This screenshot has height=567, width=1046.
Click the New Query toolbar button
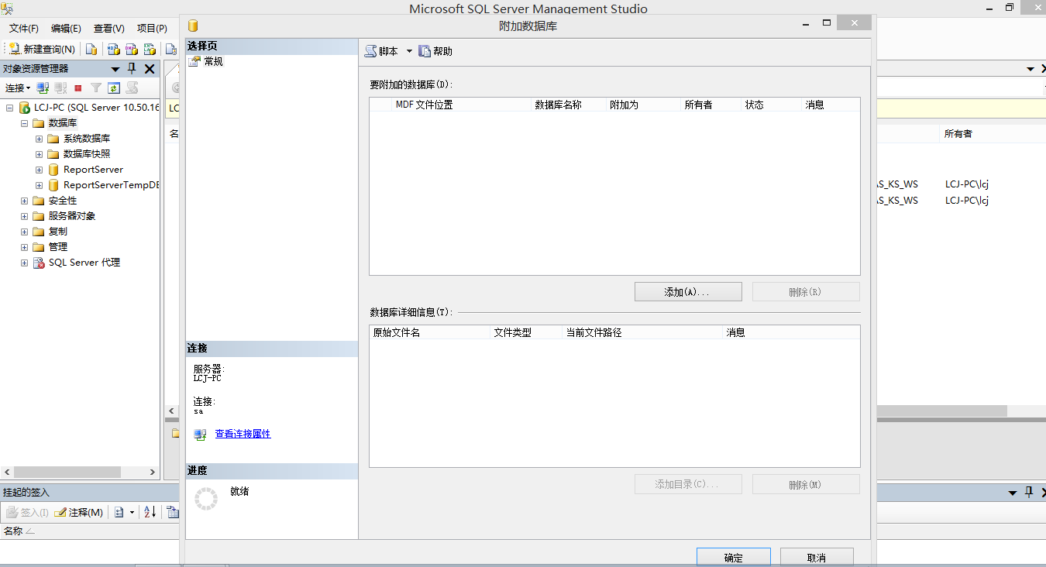42,49
